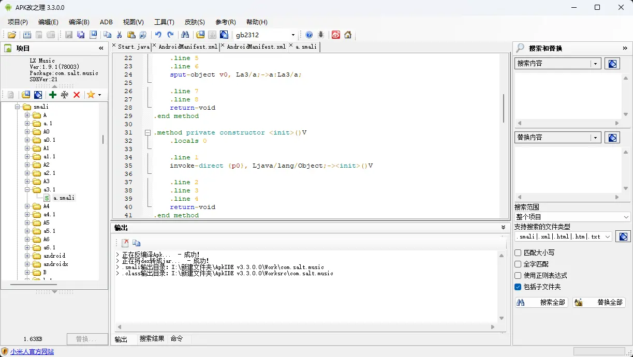Open the 皮肤(S) menu
This screenshot has width=633, height=357.
[195, 22]
